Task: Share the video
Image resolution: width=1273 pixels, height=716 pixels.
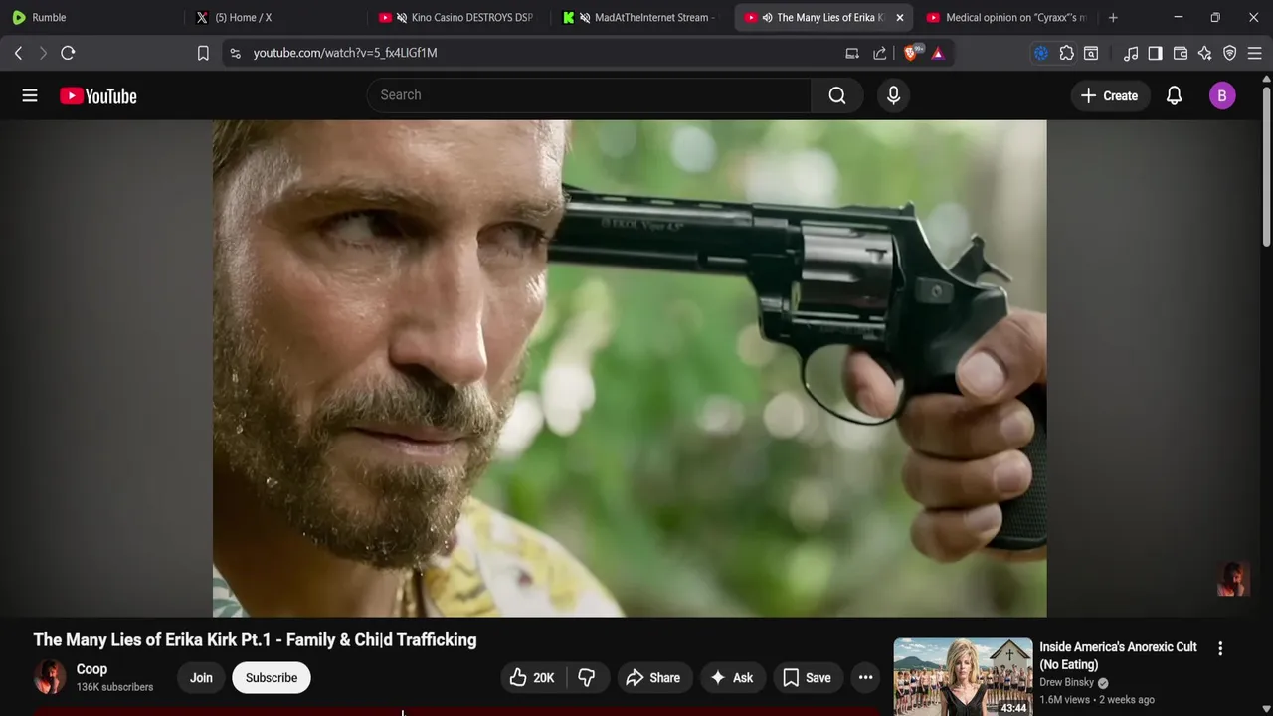Action: pyautogui.click(x=652, y=678)
